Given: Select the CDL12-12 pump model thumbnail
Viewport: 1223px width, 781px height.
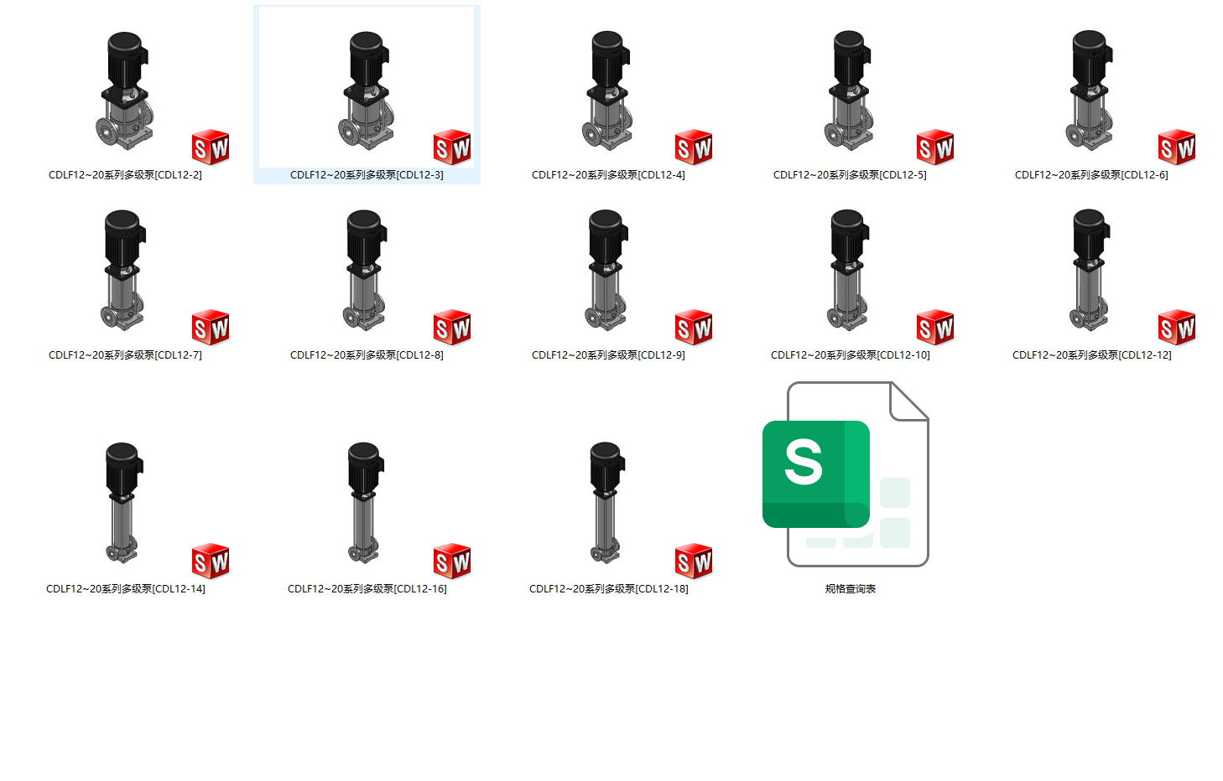Looking at the screenshot, I should (x=1091, y=271).
